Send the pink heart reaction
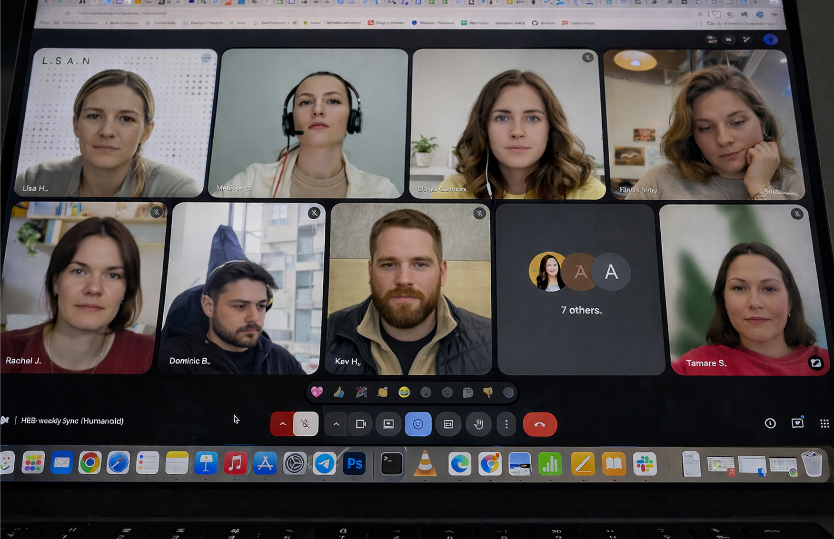Screen dimensions: 834x539 [317, 392]
